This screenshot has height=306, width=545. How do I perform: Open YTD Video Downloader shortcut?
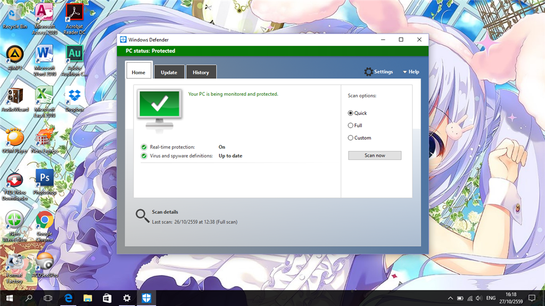[x=14, y=185]
